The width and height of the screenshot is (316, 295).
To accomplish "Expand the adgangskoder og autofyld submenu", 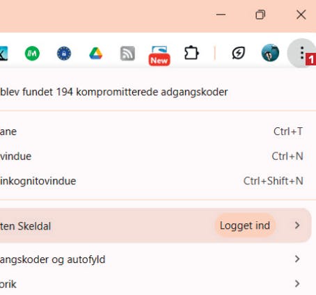I will click(297, 259).
